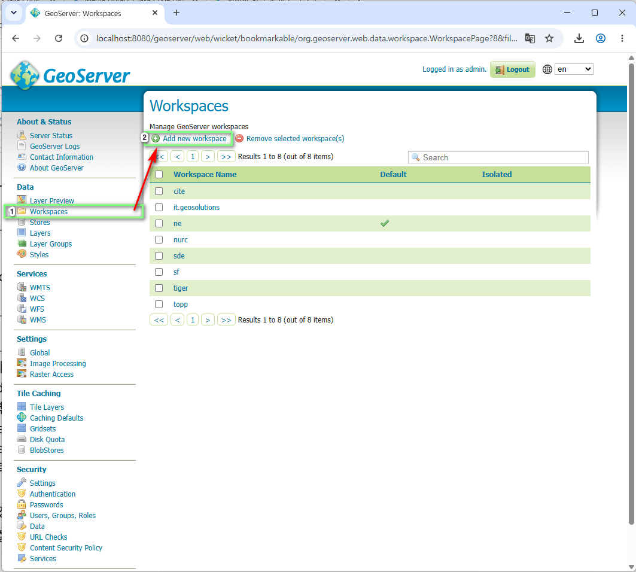Click the Image Processing icon
Image resolution: width=636 pixels, height=572 pixels.
tap(22, 363)
